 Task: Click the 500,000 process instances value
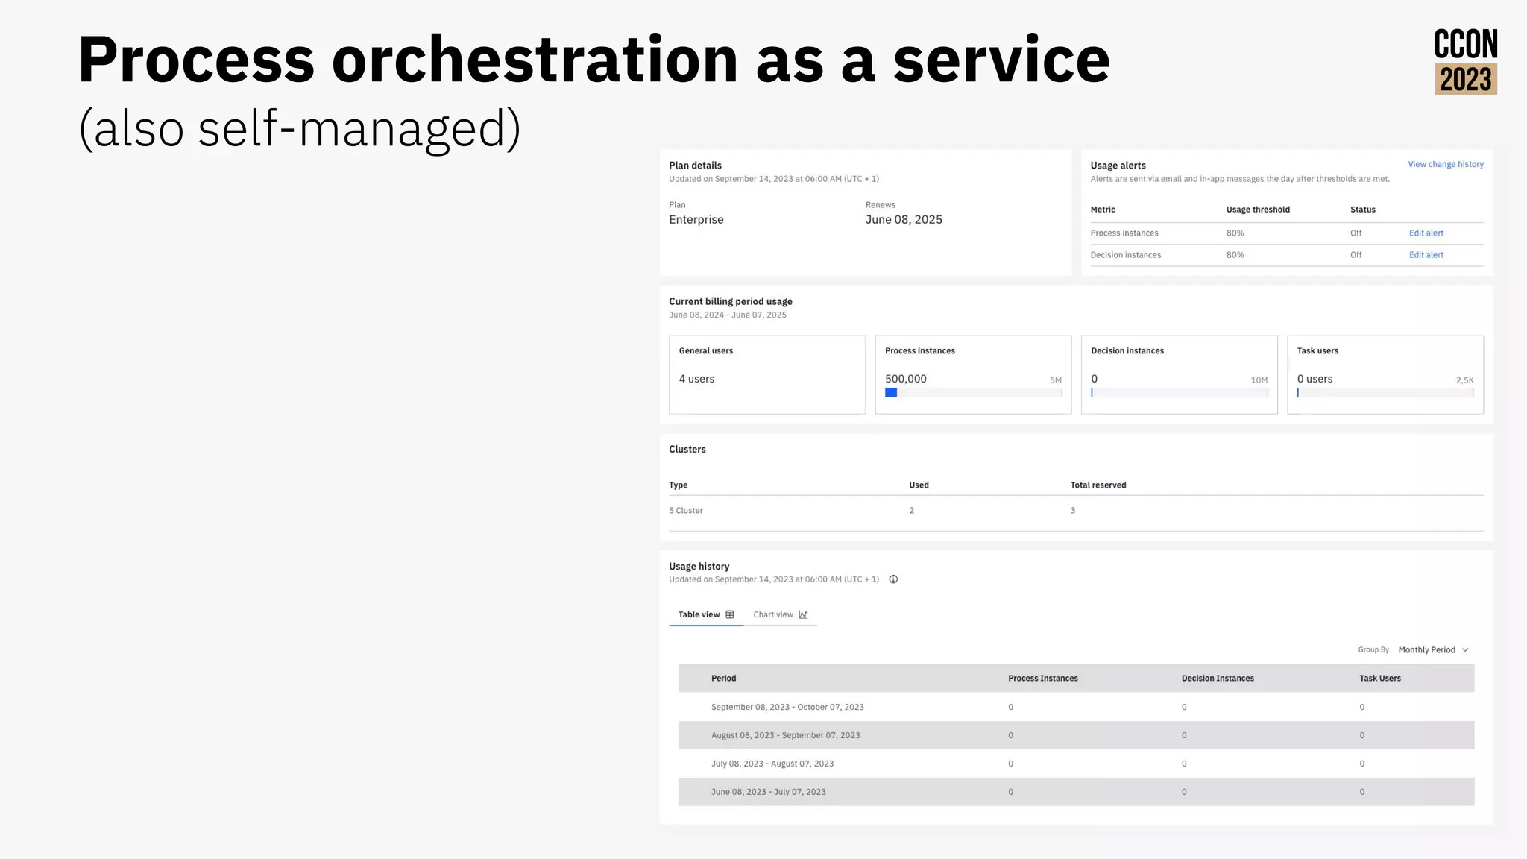[x=906, y=379]
